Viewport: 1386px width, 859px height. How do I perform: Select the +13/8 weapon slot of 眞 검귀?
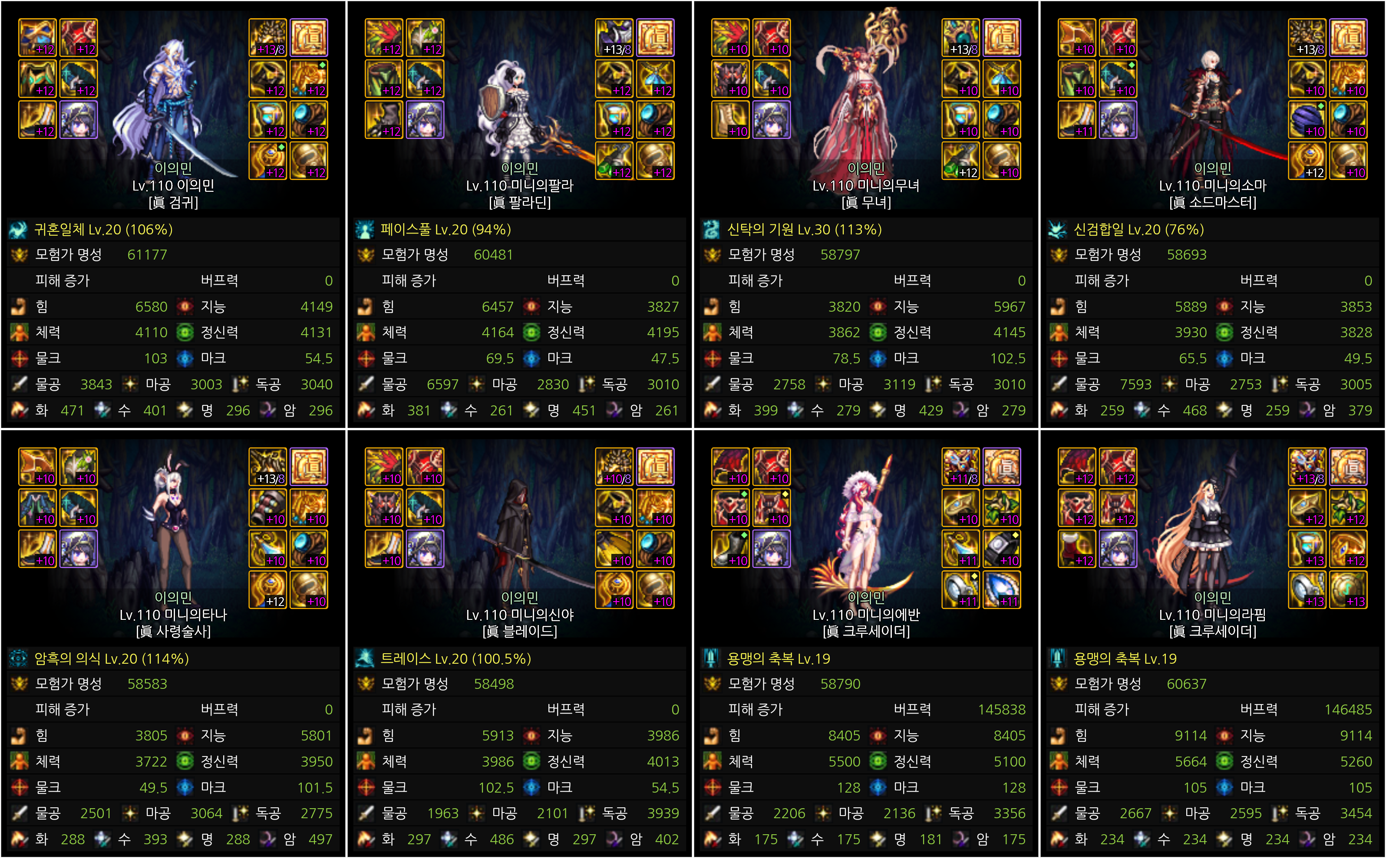[x=267, y=37]
